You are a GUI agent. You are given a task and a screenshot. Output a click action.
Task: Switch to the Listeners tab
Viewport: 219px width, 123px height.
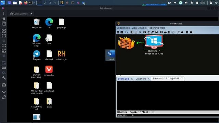point(141,79)
